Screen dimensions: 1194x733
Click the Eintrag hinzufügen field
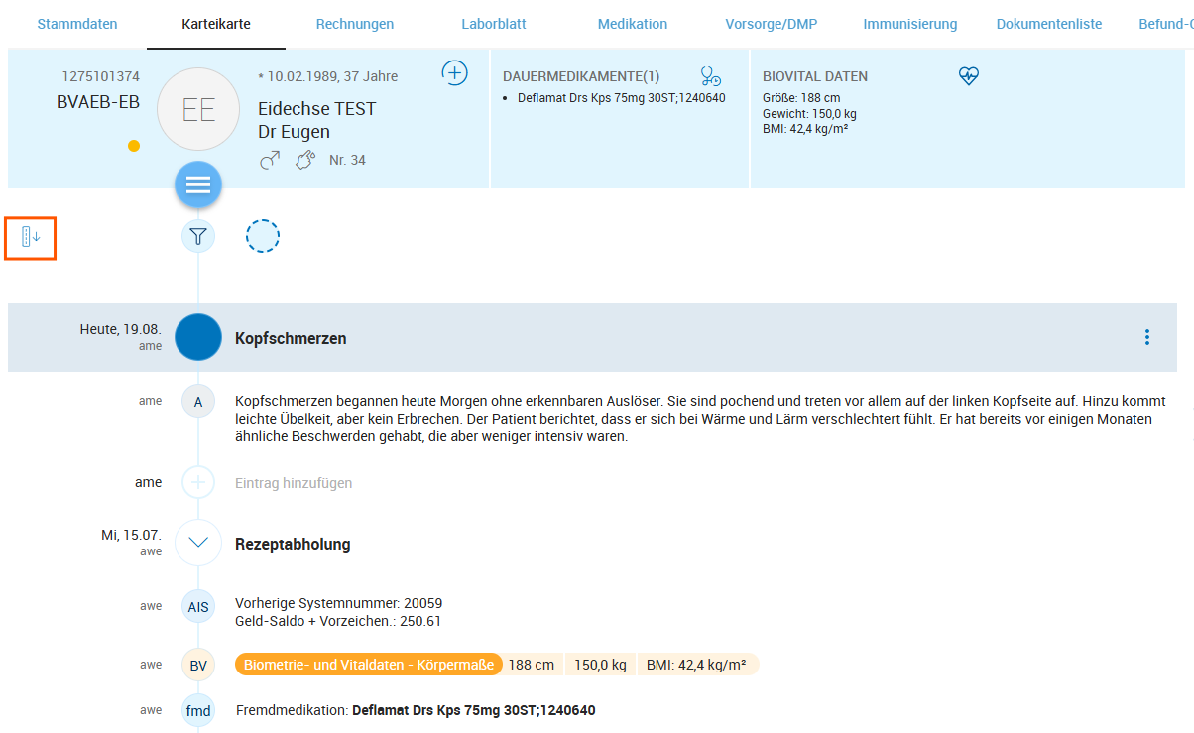pos(294,483)
